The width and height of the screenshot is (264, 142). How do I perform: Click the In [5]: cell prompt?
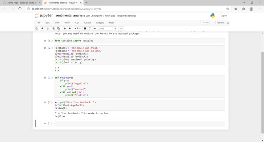pyautogui.click(x=48, y=102)
